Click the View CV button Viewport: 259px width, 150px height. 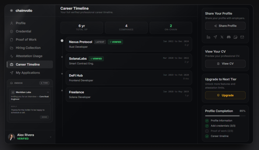225,64
